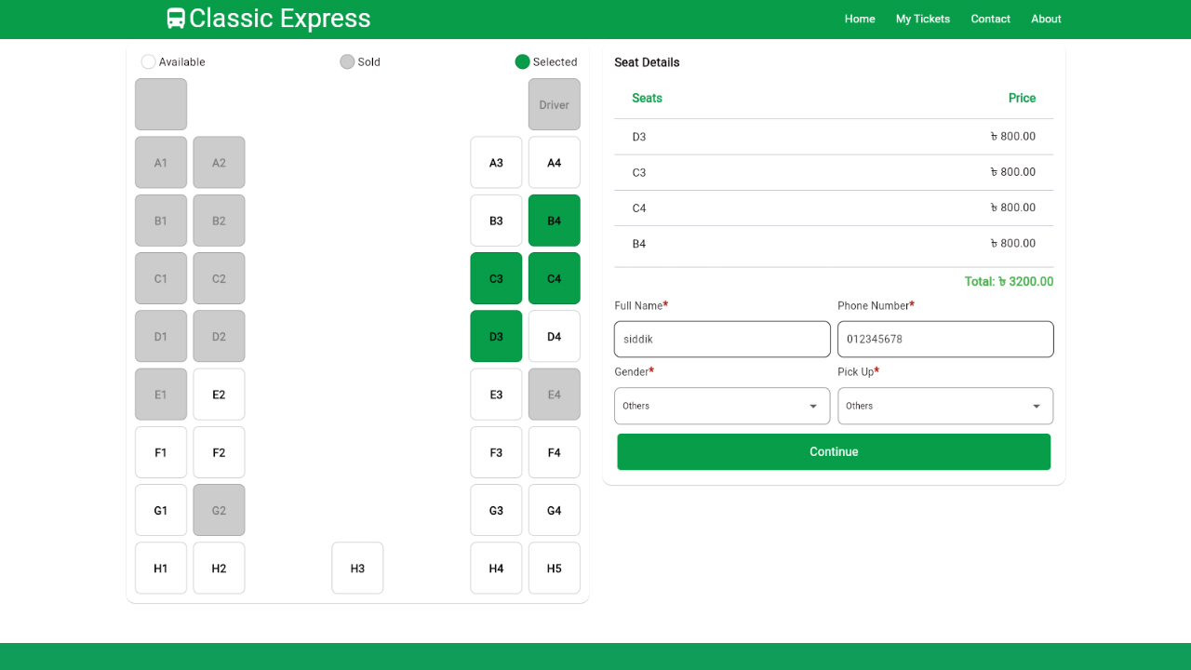The width and height of the screenshot is (1191, 670).
Task: Select seat D4 beside selected D3
Action: click(x=554, y=336)
